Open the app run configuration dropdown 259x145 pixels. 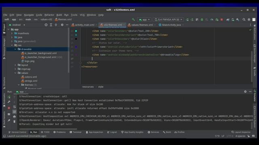pos(144,20)
